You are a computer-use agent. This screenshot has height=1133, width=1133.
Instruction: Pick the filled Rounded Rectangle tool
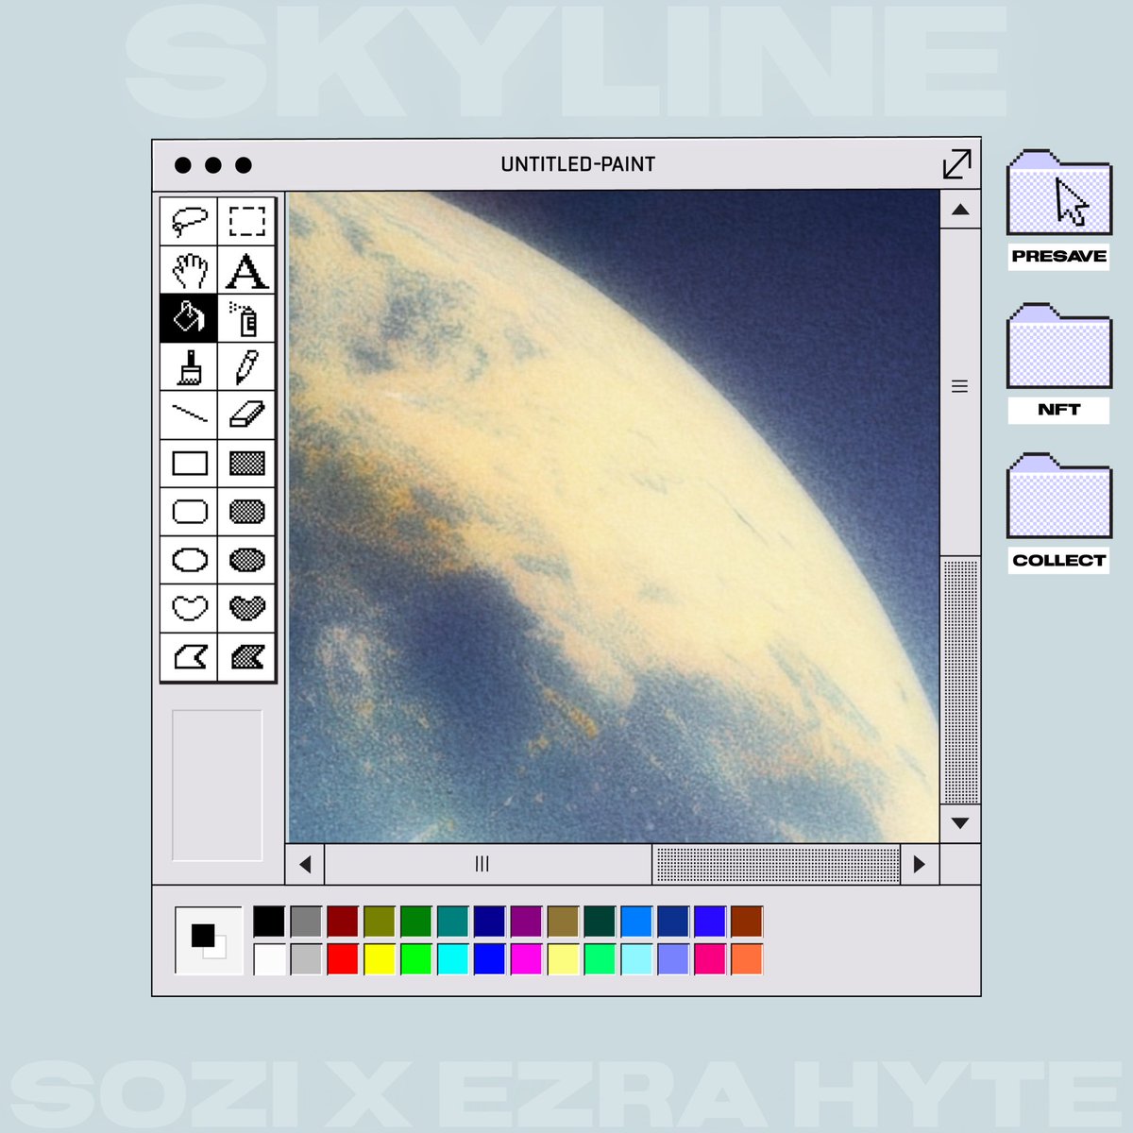tap(246, 511)
